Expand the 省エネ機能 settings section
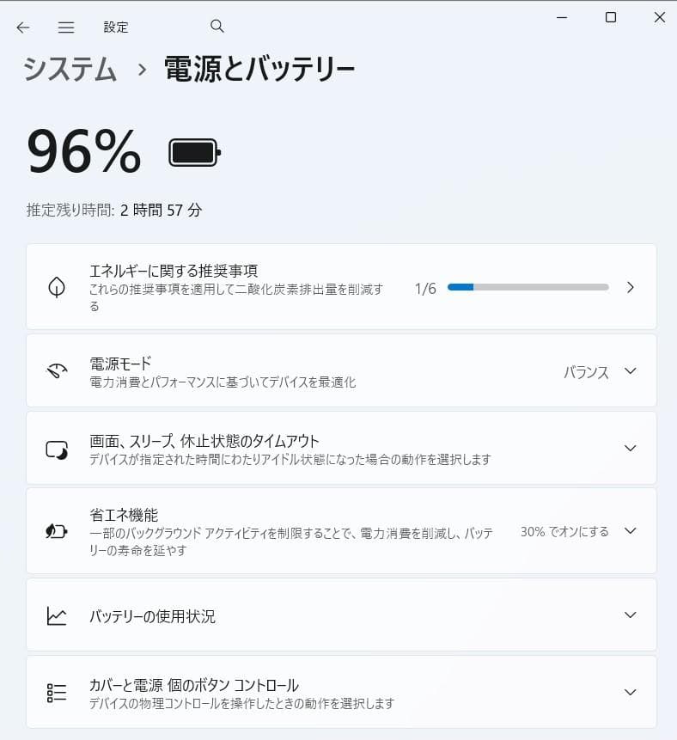Image resolution: width=677 pixels, height=740 pixels. (x=630, y=531)
